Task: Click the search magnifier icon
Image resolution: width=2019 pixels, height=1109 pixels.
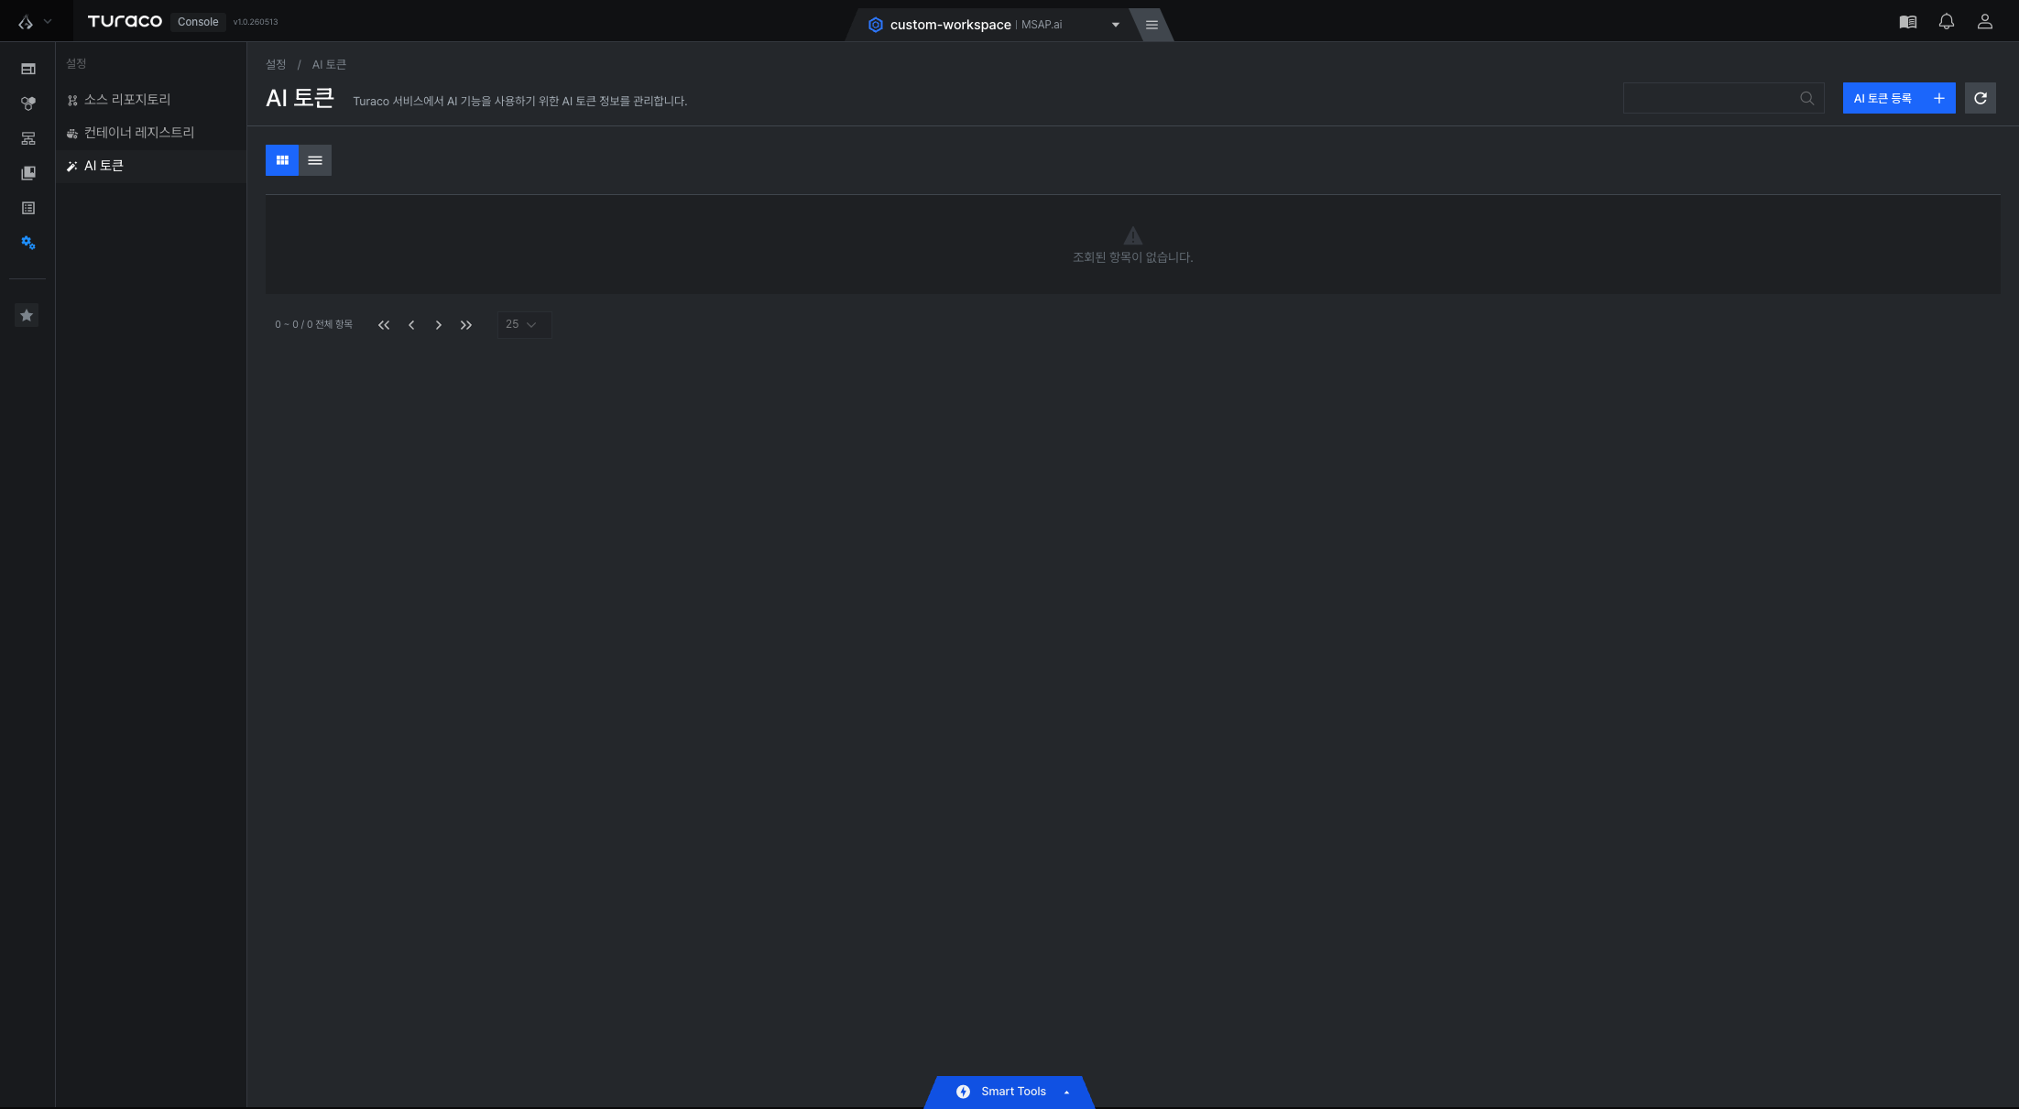Action: pos(1806,98)
